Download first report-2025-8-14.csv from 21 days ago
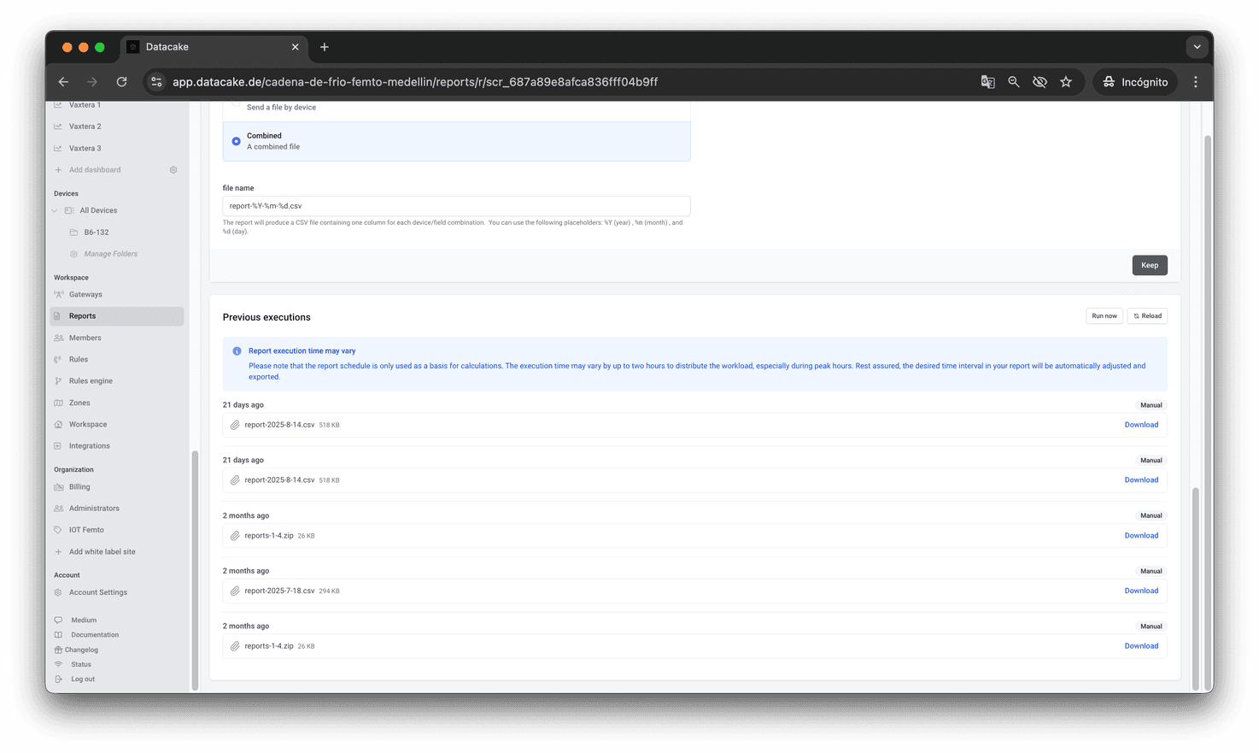 click(1141, 425)
